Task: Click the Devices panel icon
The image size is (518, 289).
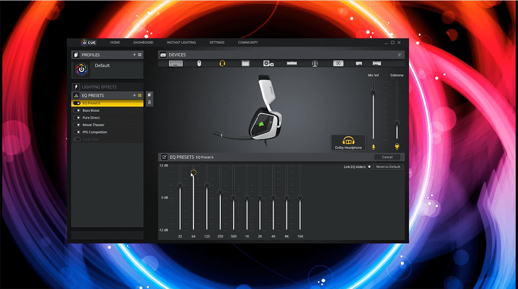Action: (x=163, y=55)
